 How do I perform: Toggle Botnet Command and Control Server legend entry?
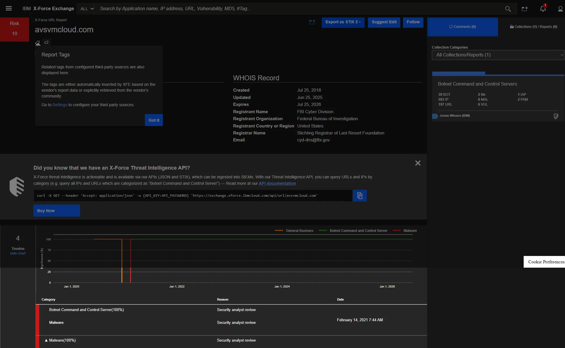353,231
